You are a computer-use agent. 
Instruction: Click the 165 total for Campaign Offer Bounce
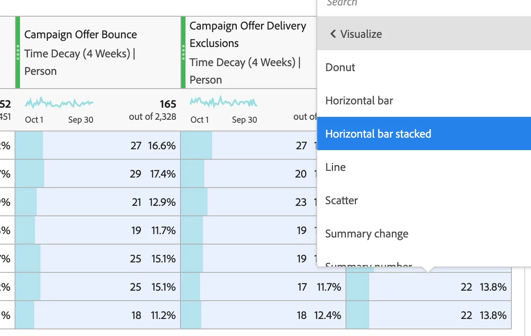(168, 104)
